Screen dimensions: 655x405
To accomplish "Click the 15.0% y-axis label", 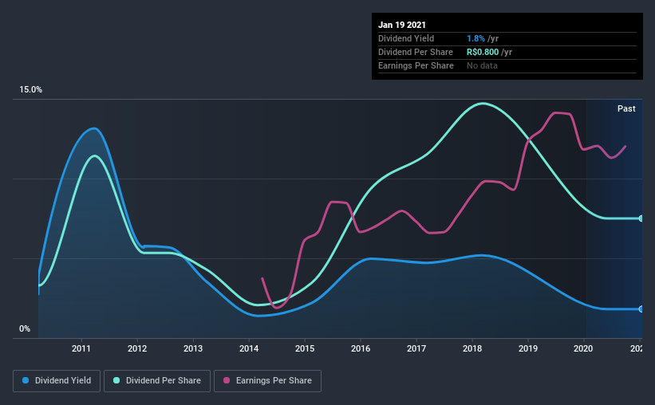I will [x=30, y=90].
